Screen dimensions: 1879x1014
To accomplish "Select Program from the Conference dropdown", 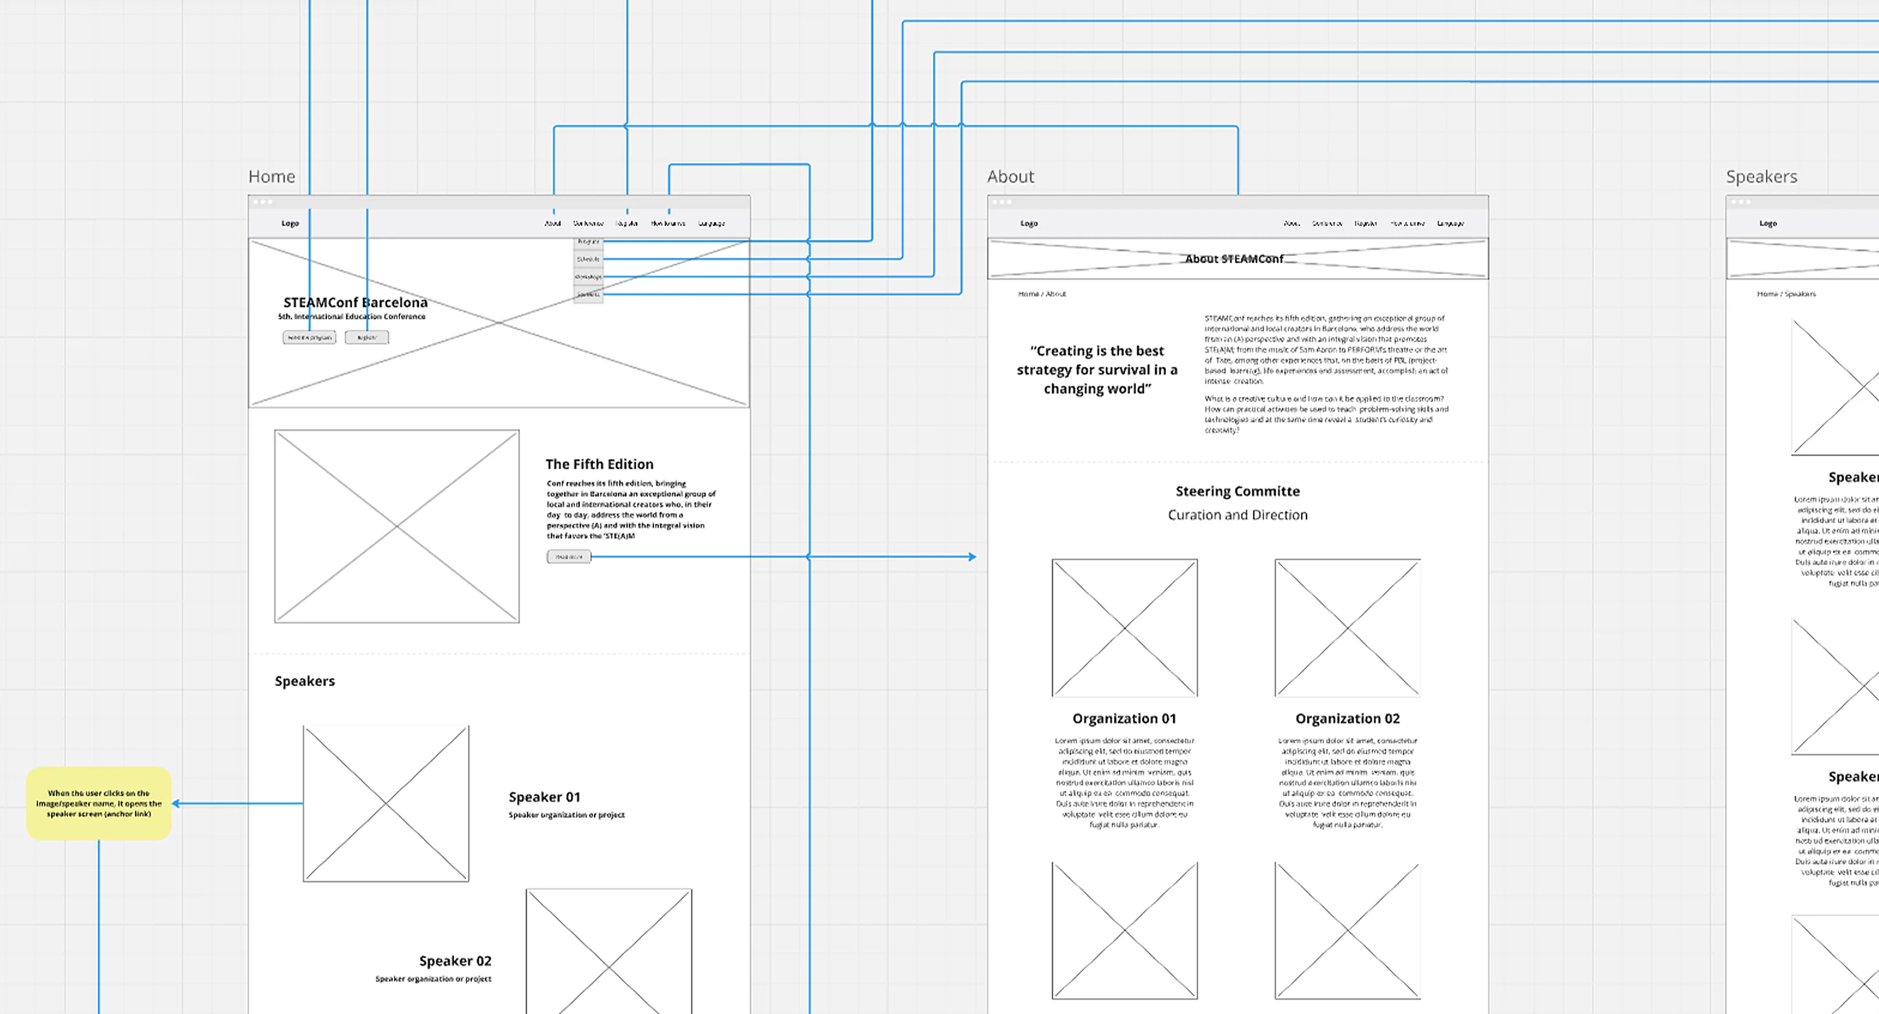I will point(588,241).
